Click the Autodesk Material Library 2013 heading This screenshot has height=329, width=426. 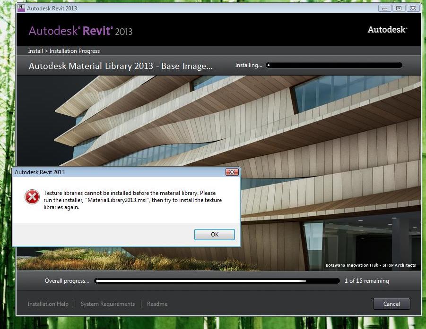(121, 66)
